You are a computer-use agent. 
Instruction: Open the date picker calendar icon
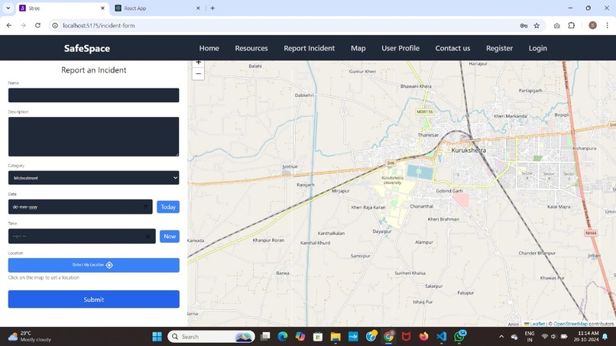[146, 206]
